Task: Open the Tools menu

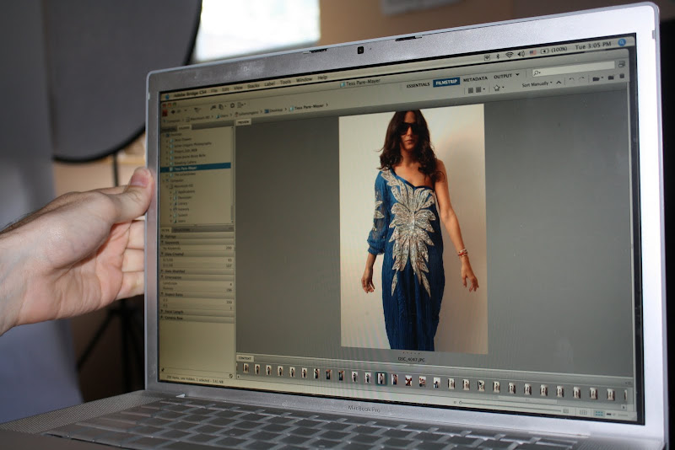Action: (x=285, y=82)
